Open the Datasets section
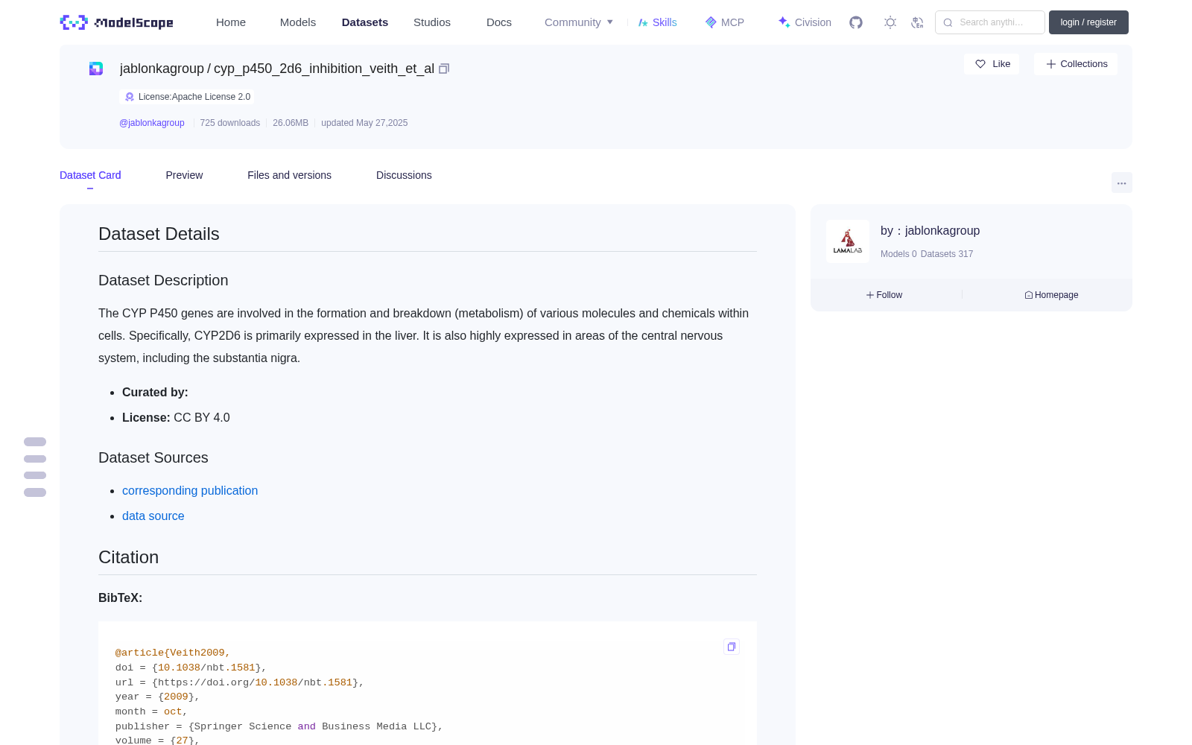The image size is (1192, 745). tap(365, 22)
